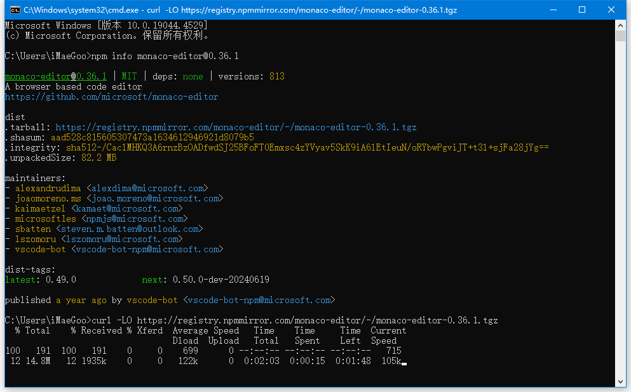
Task: Click the alexdima@microsoft.com email
Action: (x=147, y=188)
